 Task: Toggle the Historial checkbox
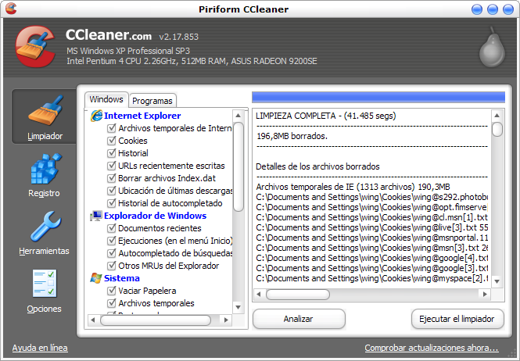click(111, 153)
